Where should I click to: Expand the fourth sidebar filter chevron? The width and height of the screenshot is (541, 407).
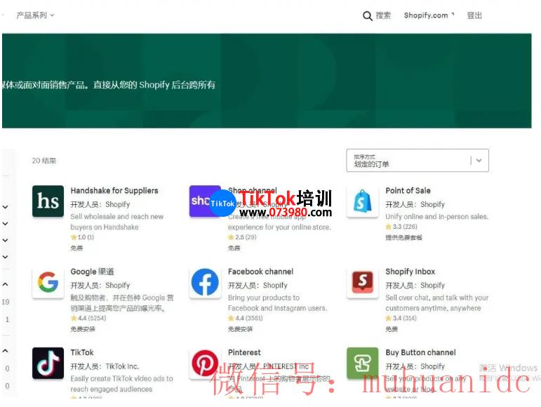coord(5,257)
